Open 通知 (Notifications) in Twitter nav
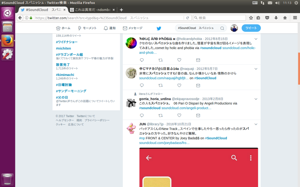 110,28
